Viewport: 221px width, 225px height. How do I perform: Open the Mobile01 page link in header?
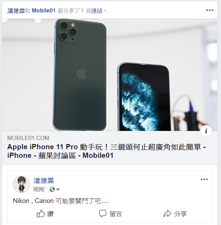point(44,11)
